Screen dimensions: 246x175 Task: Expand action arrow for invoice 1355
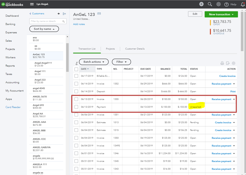(234, 100)
